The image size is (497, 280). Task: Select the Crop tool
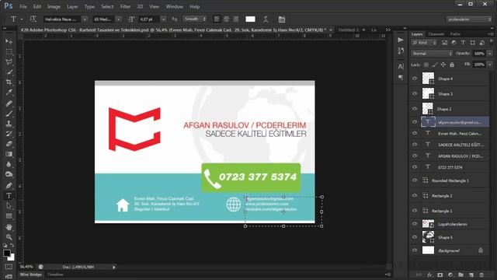click(x=9, y=82)
